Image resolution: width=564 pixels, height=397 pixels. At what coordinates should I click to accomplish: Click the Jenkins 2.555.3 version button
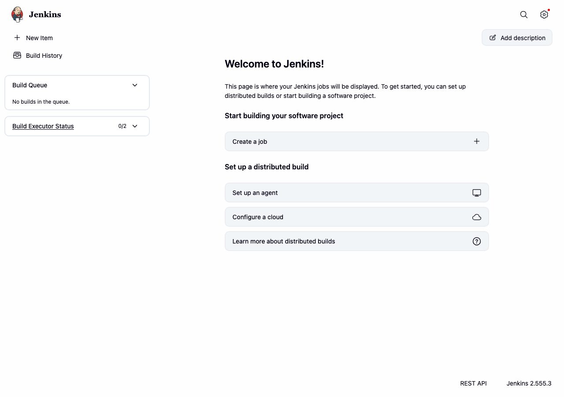tap(529, 383)
